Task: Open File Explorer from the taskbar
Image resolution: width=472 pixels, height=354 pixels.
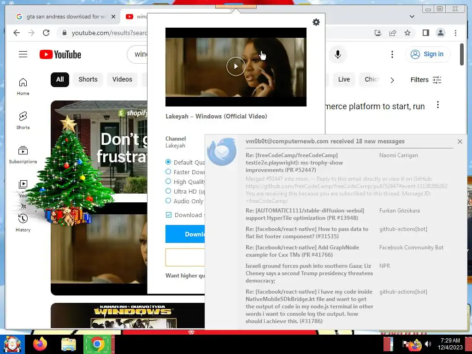Action: (x=69, y=345)
